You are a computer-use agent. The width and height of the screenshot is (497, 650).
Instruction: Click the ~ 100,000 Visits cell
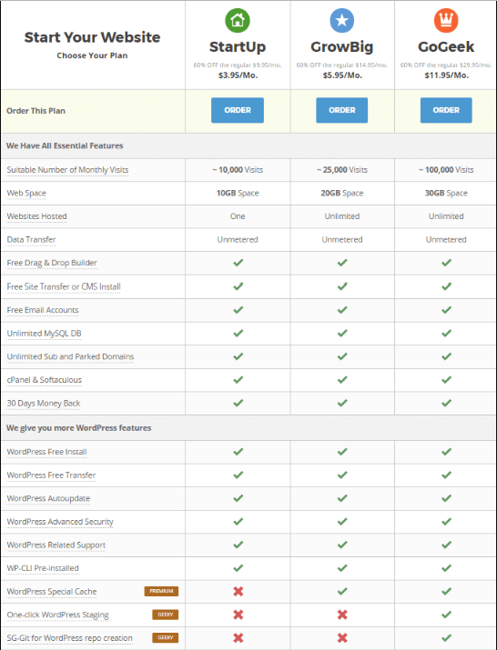(446, 170)
